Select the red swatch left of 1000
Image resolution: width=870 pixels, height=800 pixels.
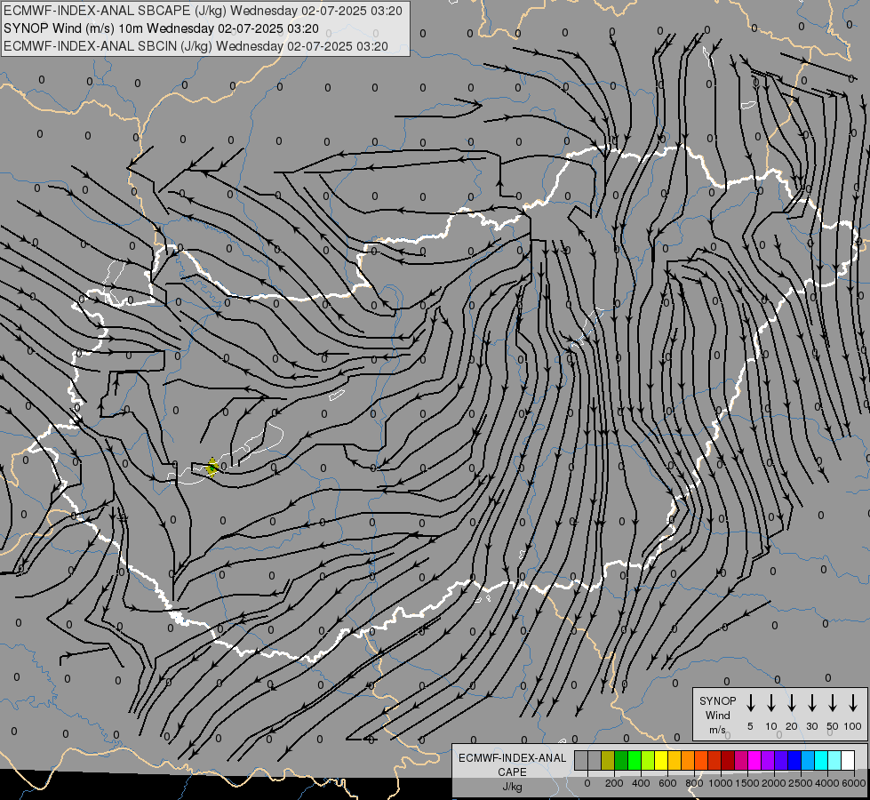(714, 760)
